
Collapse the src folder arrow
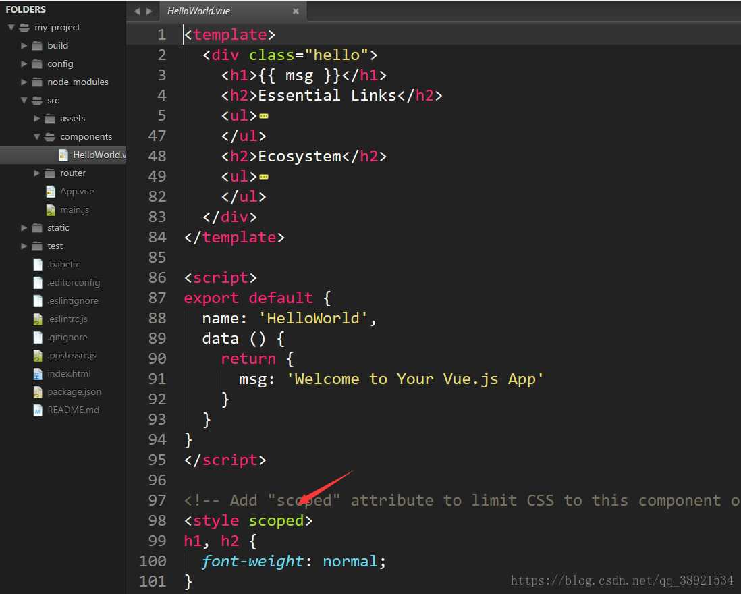click(x=24, y=100)
